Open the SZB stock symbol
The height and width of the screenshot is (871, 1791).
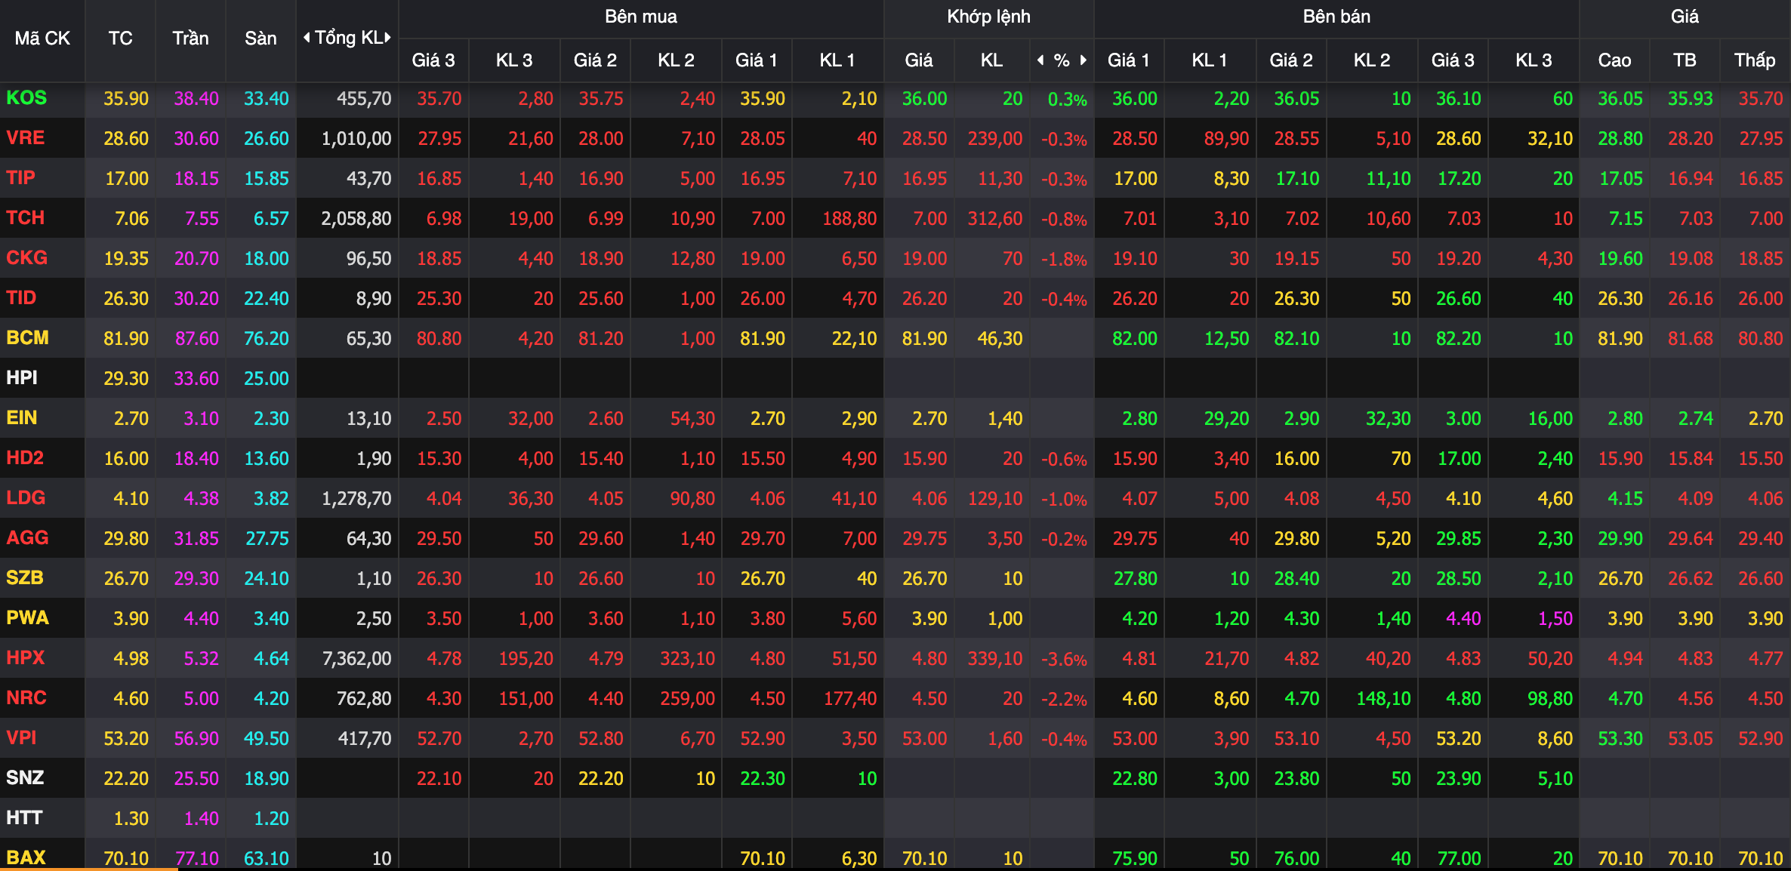pos(25,578)
